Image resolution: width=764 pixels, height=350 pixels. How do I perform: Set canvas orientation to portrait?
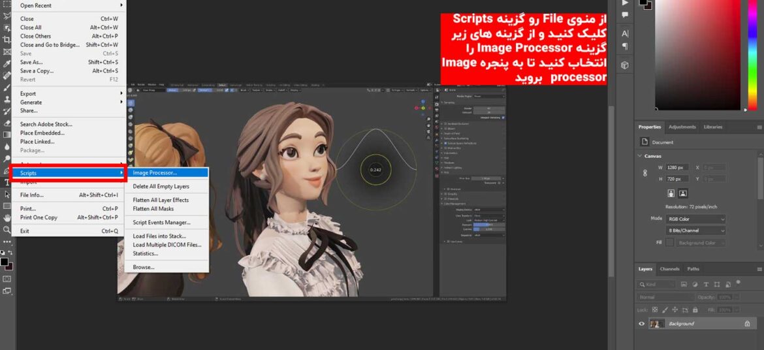671,193
